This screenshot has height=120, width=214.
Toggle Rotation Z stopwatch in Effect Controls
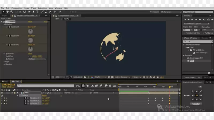(x=9, y=45)
